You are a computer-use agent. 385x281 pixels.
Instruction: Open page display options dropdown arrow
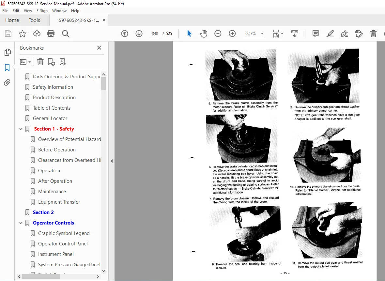(x=282, y=33)
